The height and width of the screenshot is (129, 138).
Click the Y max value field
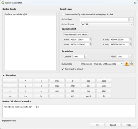pos(119,44)
